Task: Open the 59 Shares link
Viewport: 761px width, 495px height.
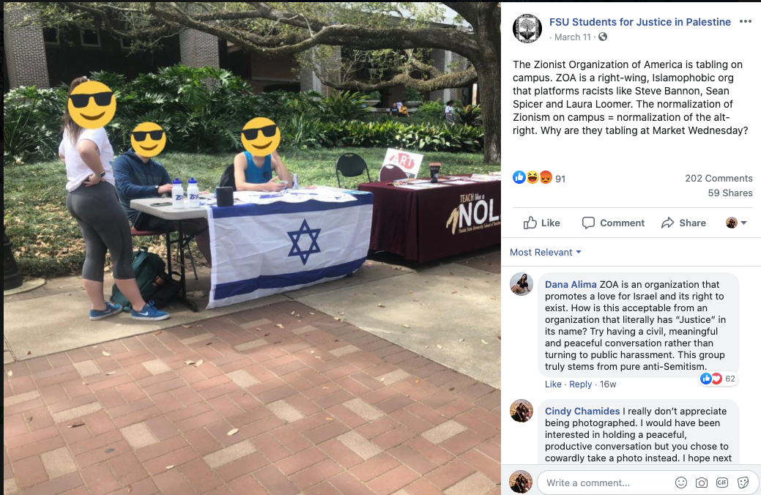Action: (730, 193)
